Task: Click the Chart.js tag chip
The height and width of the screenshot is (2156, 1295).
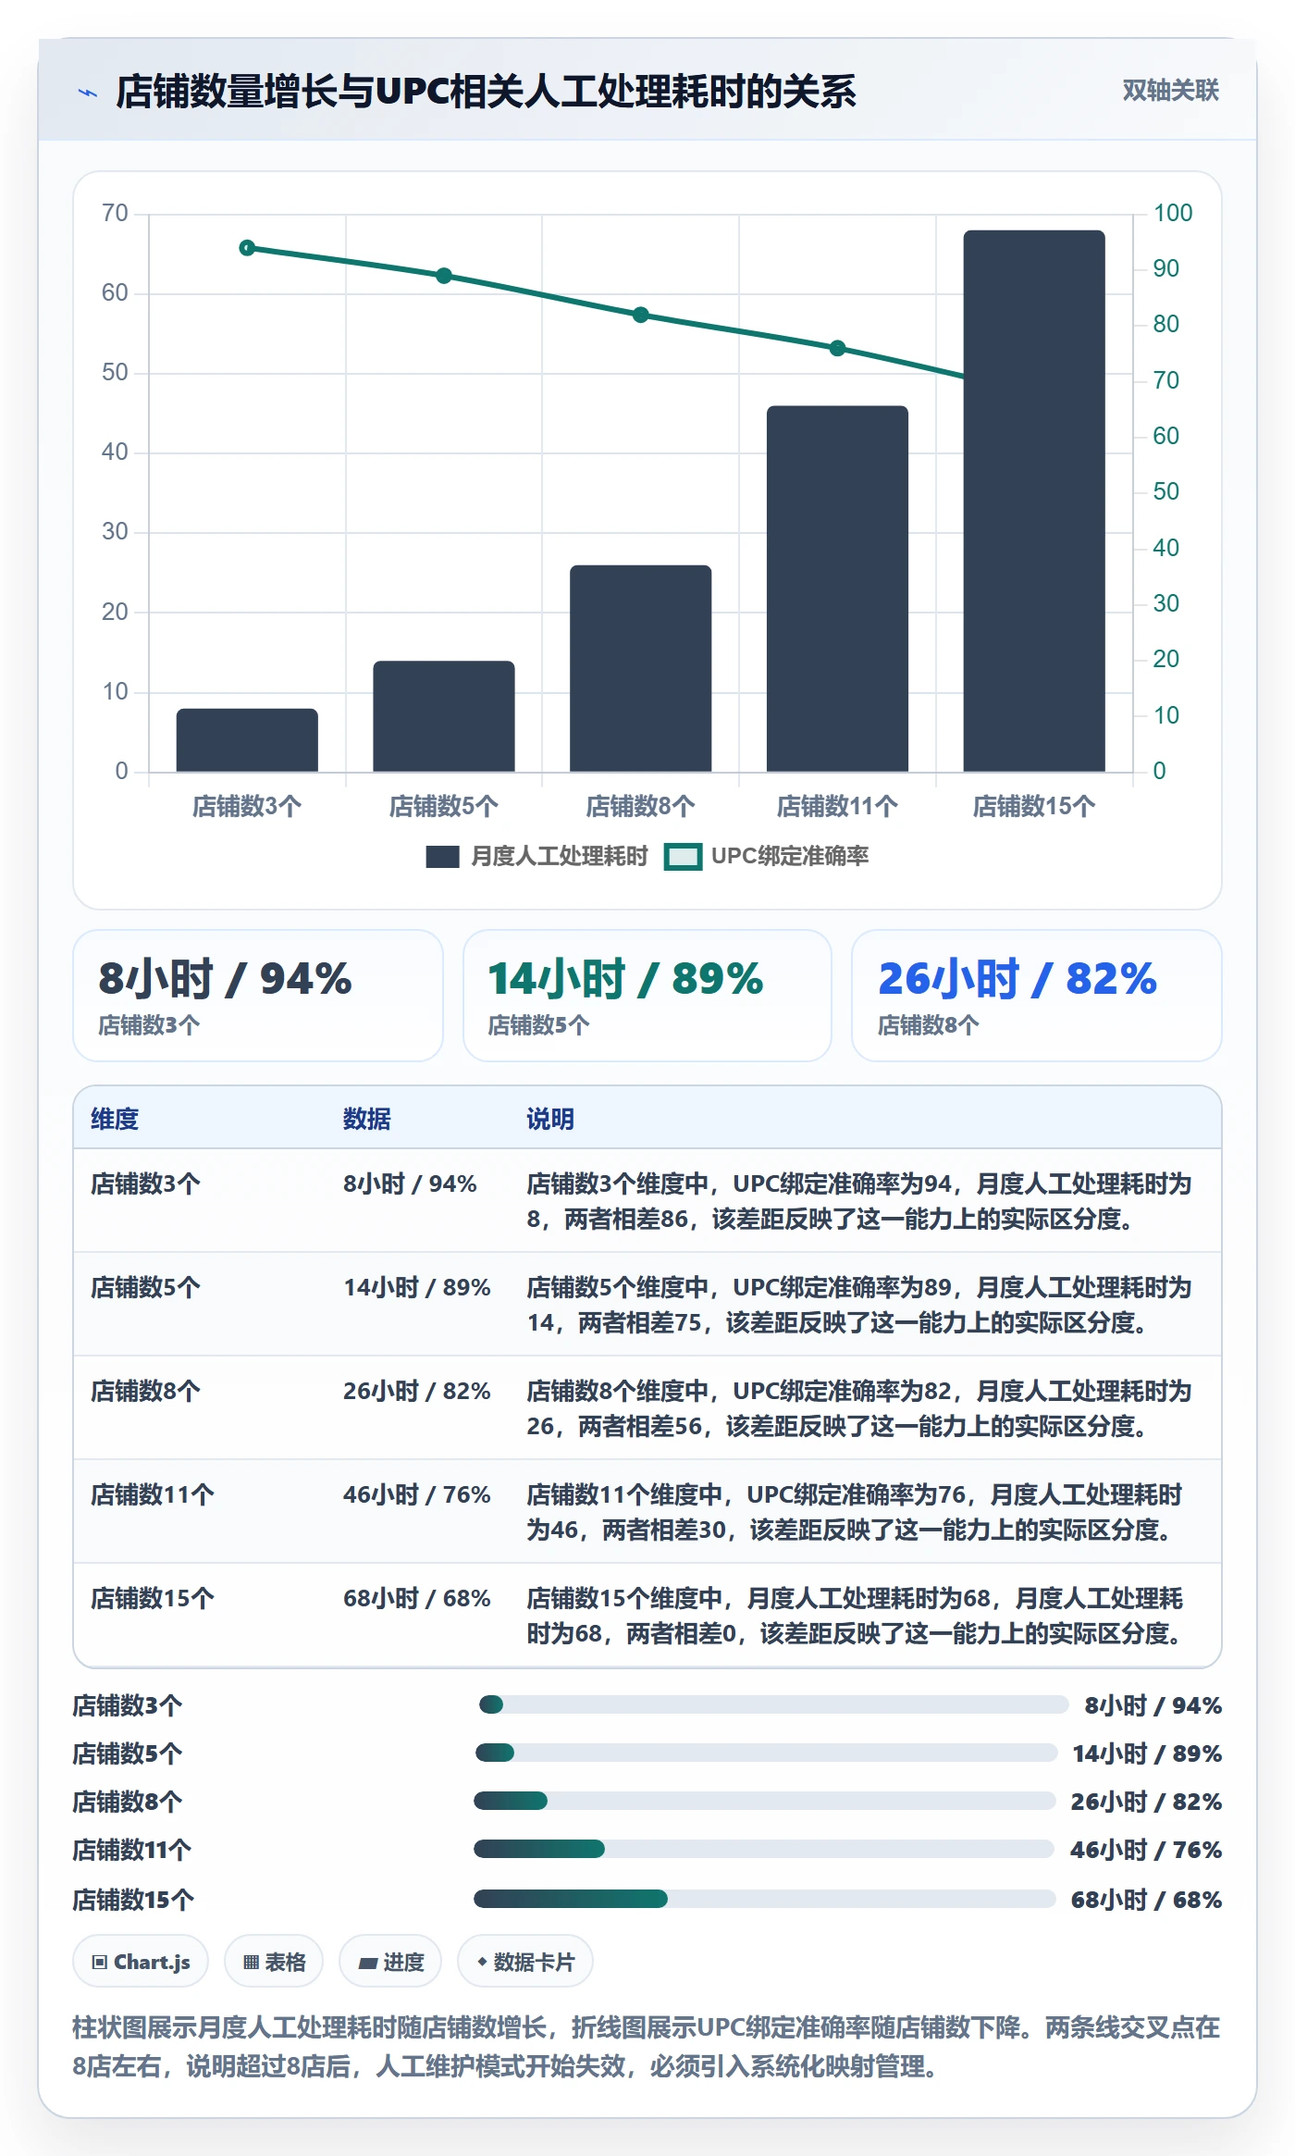Action: point(141,1962)
